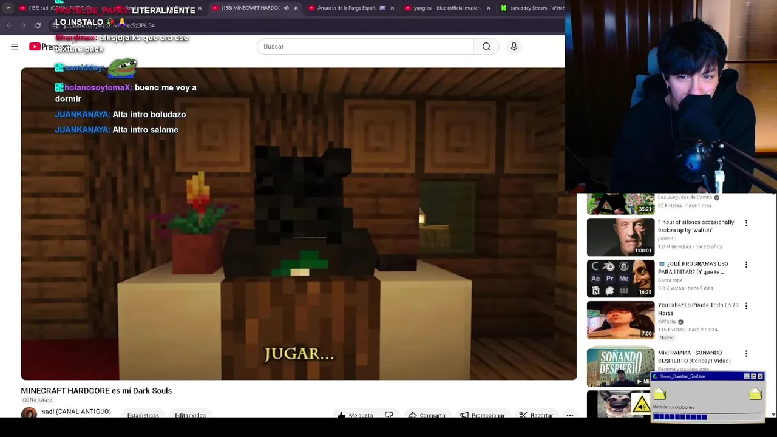Open the elWacky channel name
Image resolution: width=777 pixels, height=437 pixels.
point(667,322)
